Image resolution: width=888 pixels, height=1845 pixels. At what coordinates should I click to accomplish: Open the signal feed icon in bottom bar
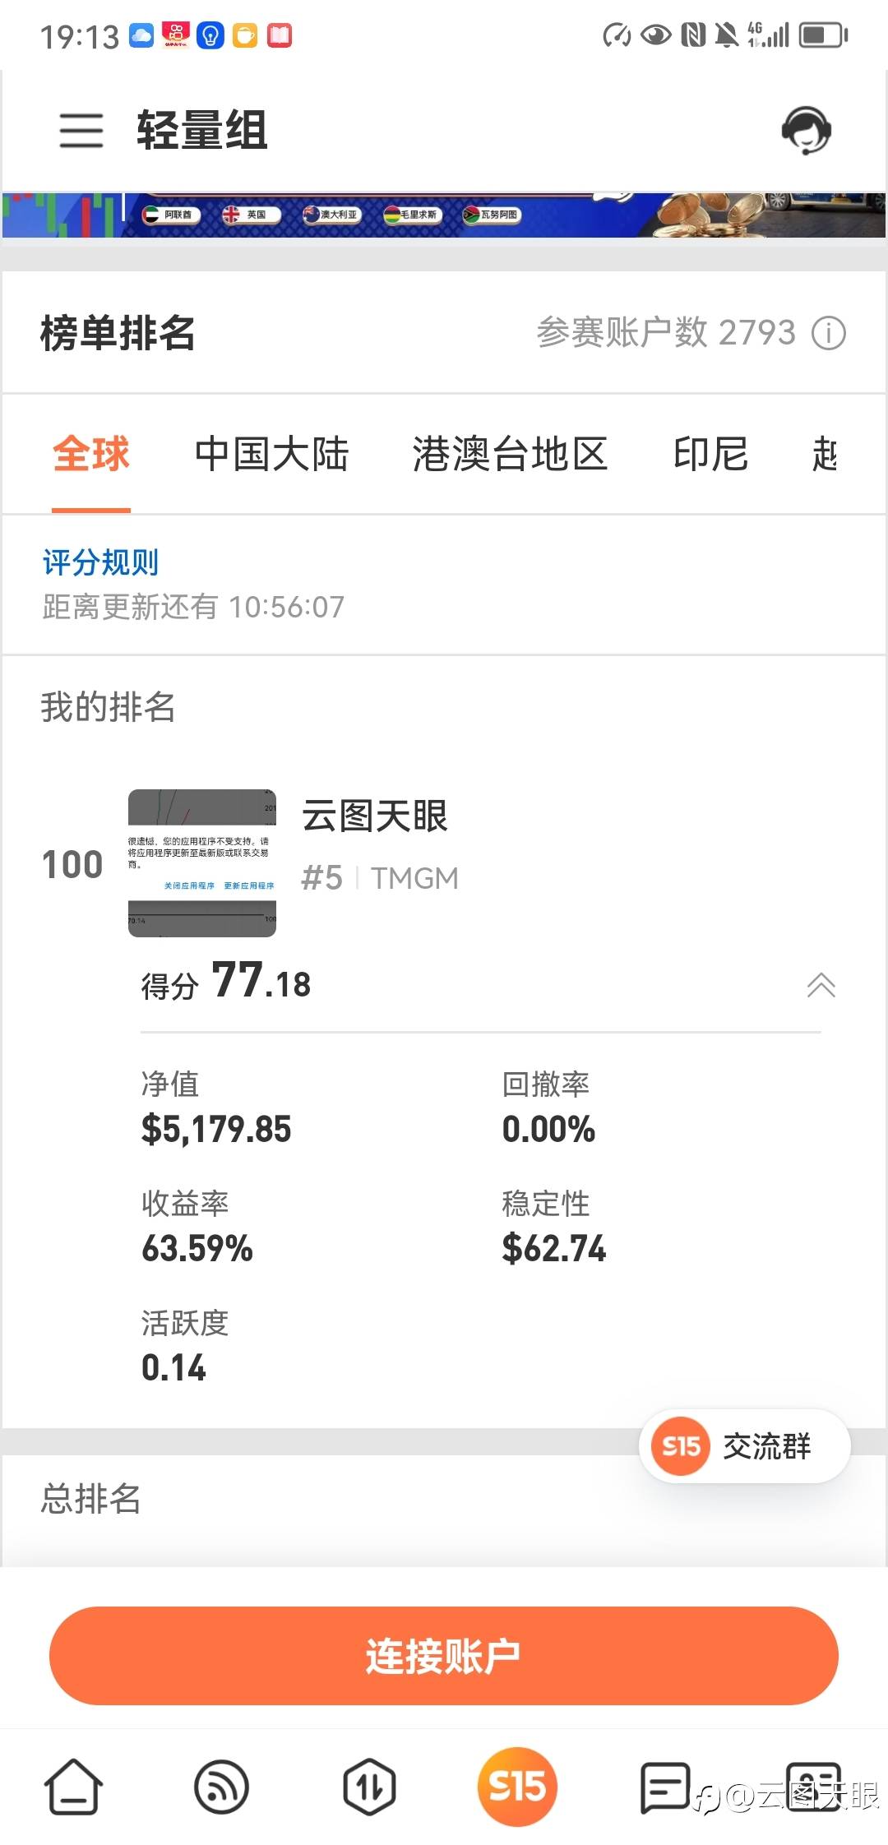point(221,1787)
